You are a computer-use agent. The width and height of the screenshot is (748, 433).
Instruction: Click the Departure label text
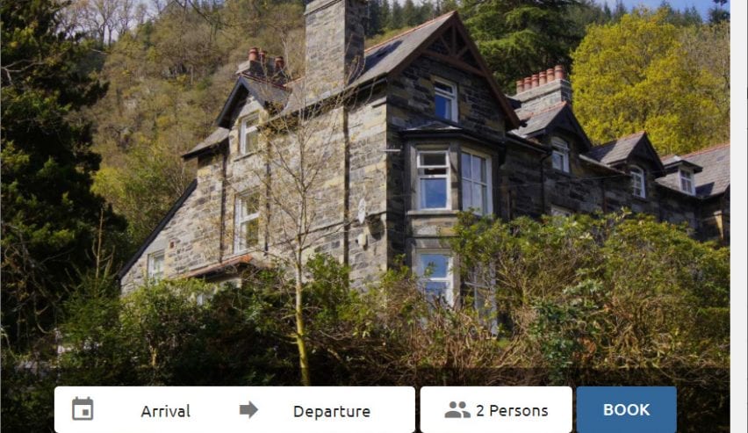(x=332, y=411)
